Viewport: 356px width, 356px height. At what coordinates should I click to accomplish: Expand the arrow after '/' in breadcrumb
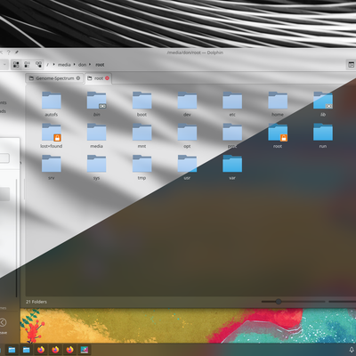point(53,64)
